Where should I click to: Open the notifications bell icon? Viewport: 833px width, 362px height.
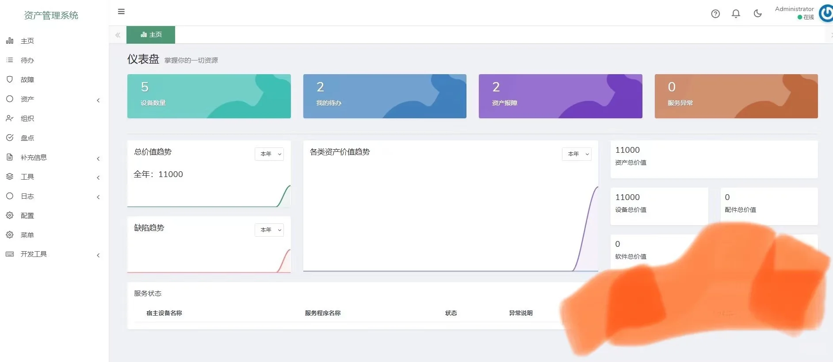click(736, 14)
